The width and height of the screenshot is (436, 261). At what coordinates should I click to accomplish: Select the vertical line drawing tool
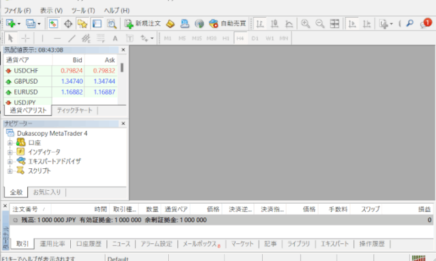pyautogui.click(x=42, y=38)
